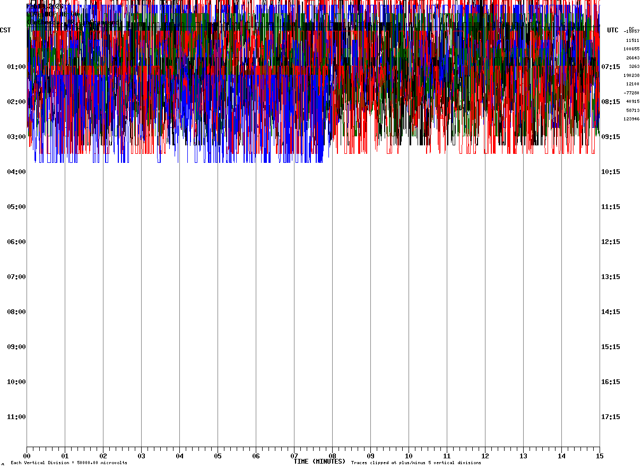Click the 14 minute axis tick label
The height and width of the screenshot is (470, 642).
[x=561, y=456]
